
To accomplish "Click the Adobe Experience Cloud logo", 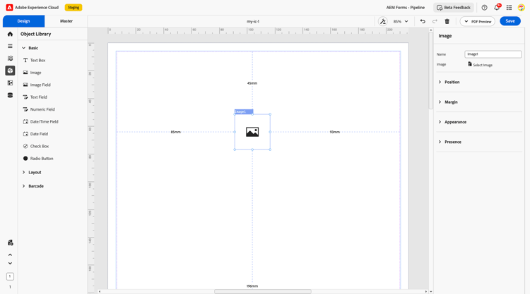I will pos(9,8).
